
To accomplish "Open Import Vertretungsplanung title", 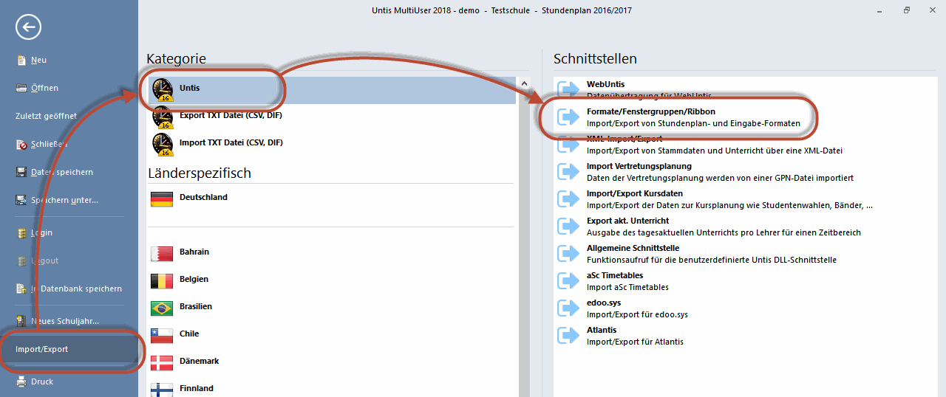I will 639,166.
